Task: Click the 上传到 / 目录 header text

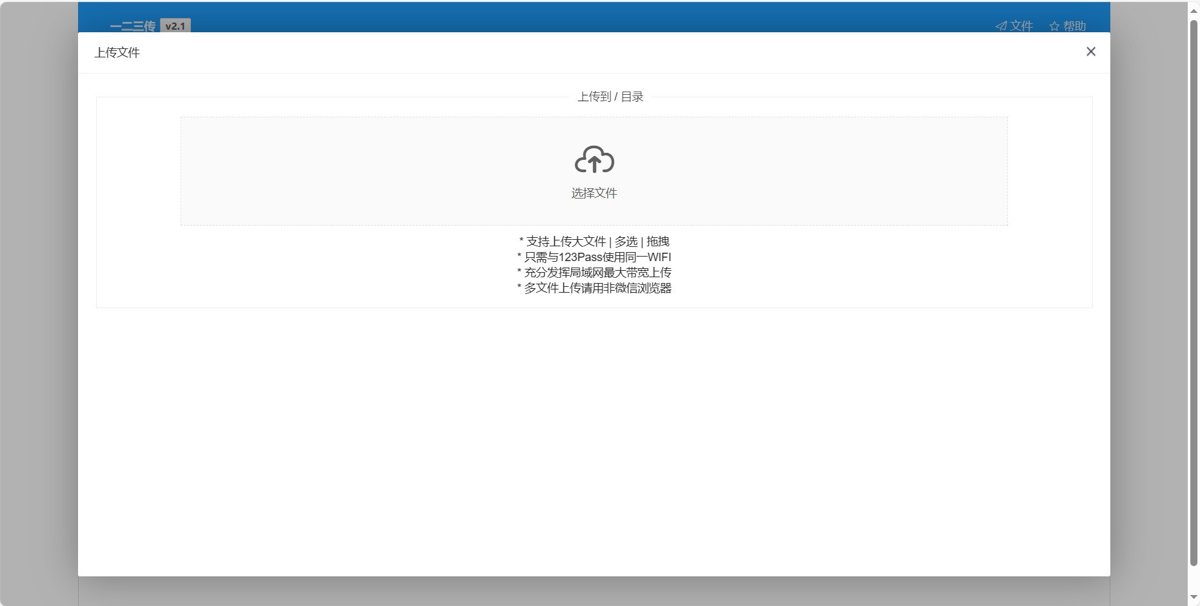Action: point(612,97)
